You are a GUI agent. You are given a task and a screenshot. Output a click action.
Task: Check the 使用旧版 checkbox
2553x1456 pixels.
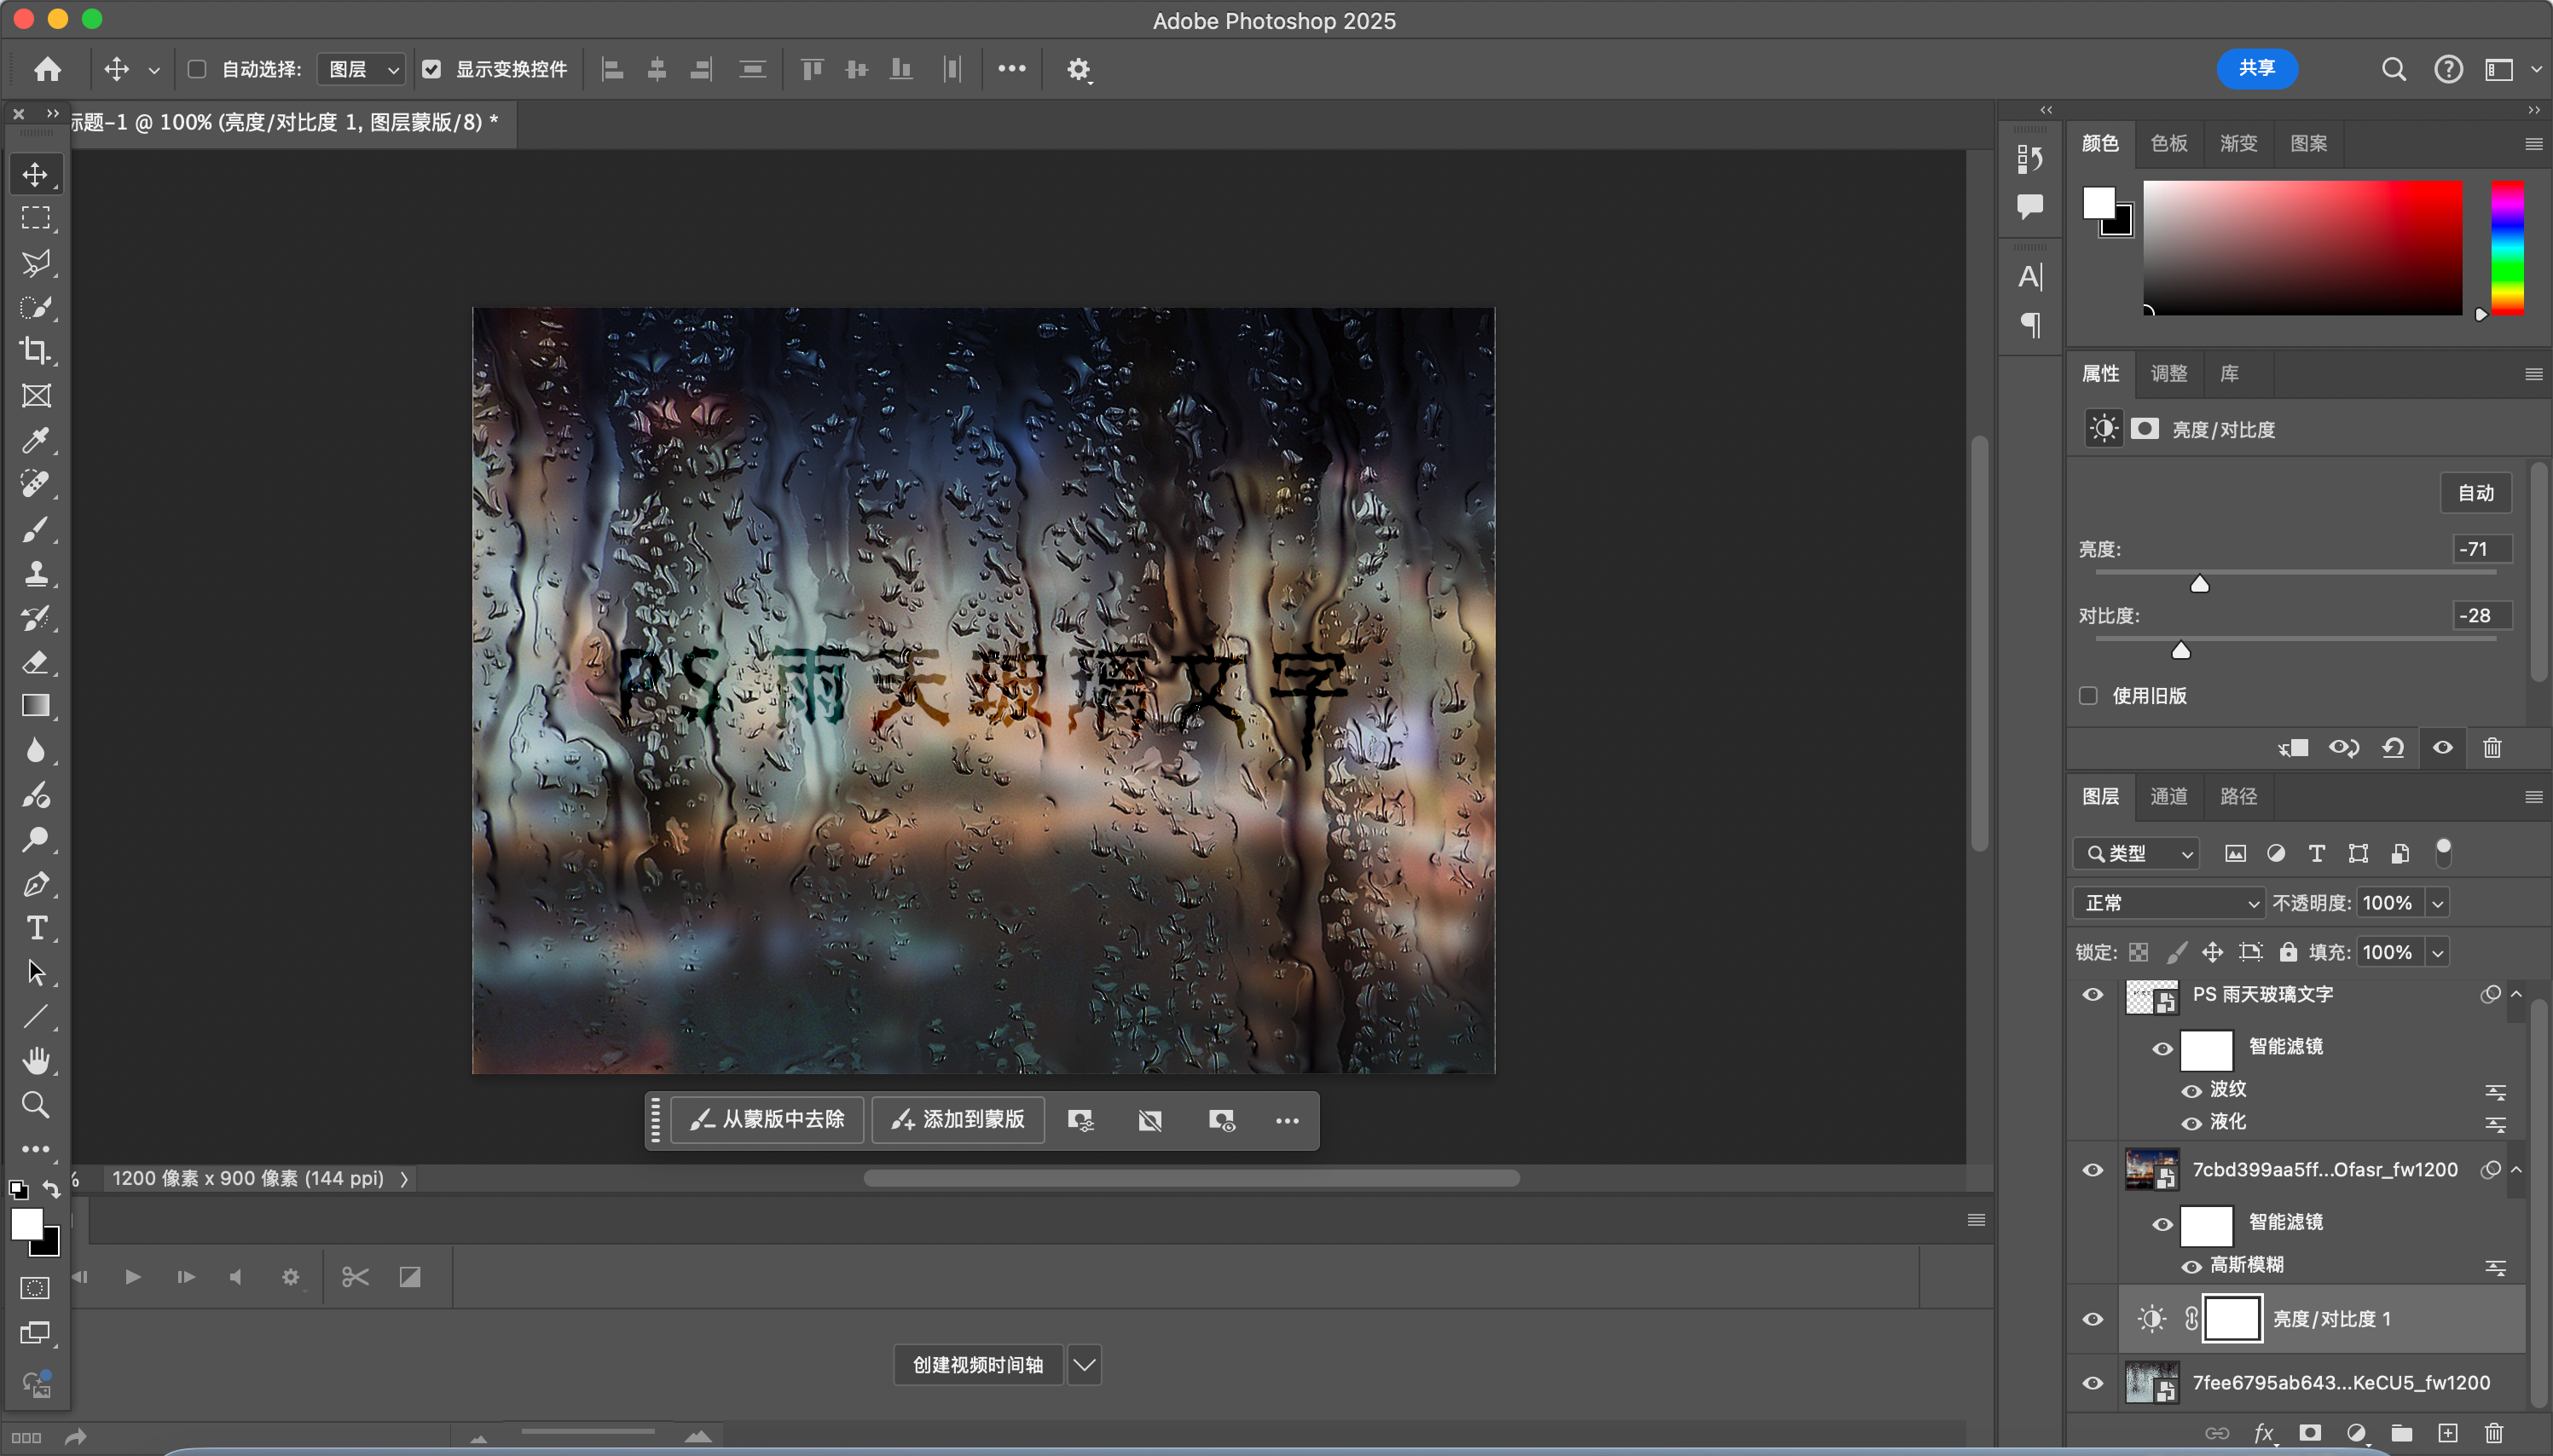(x=2088, y=696)
